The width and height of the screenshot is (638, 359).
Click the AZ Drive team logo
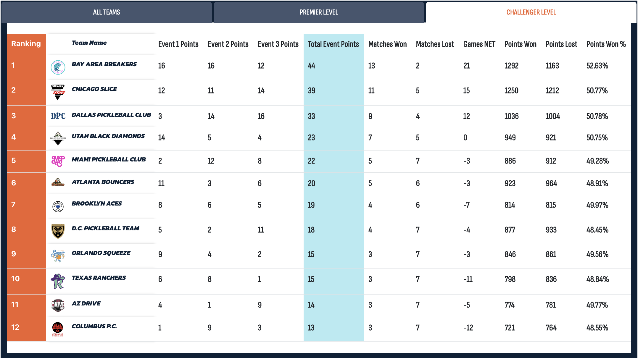coord(58,306)
